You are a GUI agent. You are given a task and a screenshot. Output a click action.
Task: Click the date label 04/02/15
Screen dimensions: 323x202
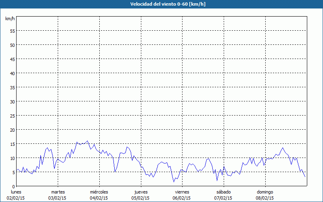point(99,198)
